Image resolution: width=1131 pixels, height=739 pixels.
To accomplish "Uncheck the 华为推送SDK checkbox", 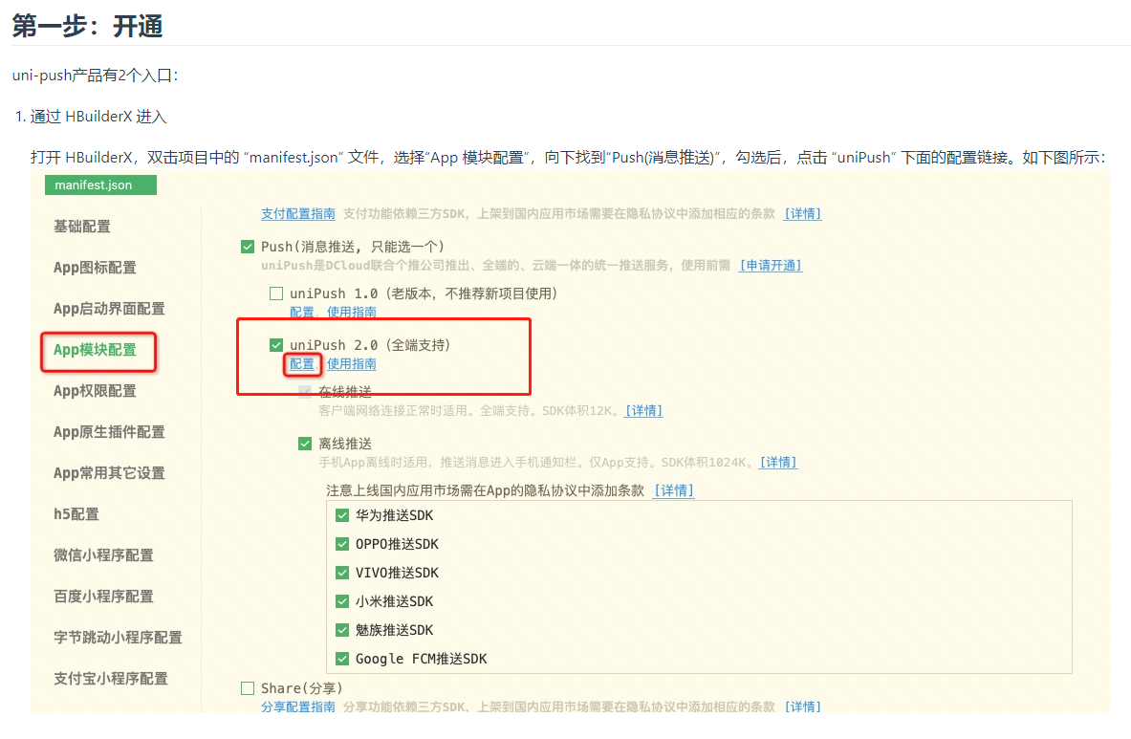I will (x=342, y=515).
